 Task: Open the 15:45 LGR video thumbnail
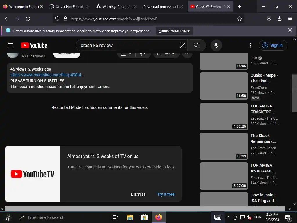coord(224,62)
